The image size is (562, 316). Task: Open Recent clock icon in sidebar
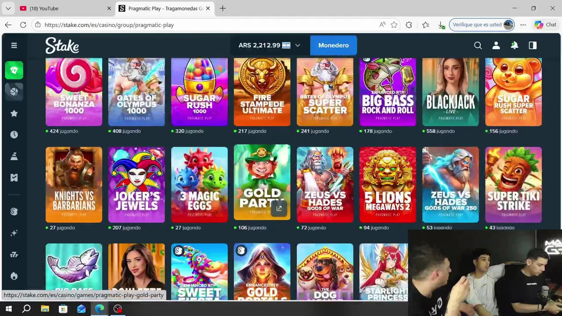[x=14, y=135]
